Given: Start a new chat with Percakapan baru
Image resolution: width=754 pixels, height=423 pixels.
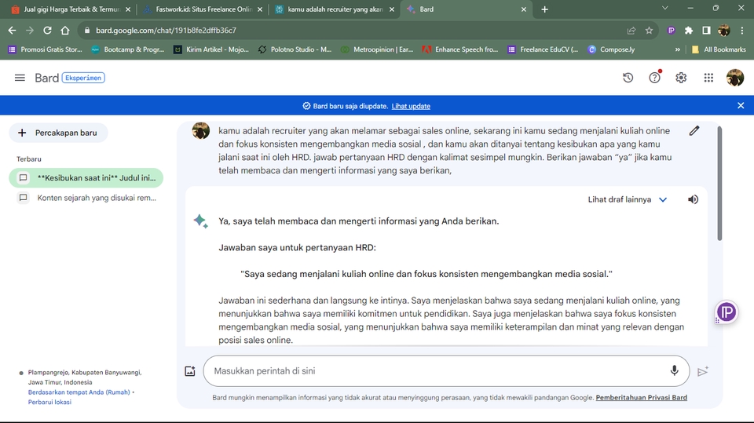Looking at the screenshot, I should coord(58,133).
